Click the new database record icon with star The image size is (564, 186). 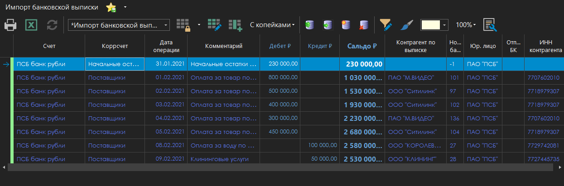click(346, 25)
